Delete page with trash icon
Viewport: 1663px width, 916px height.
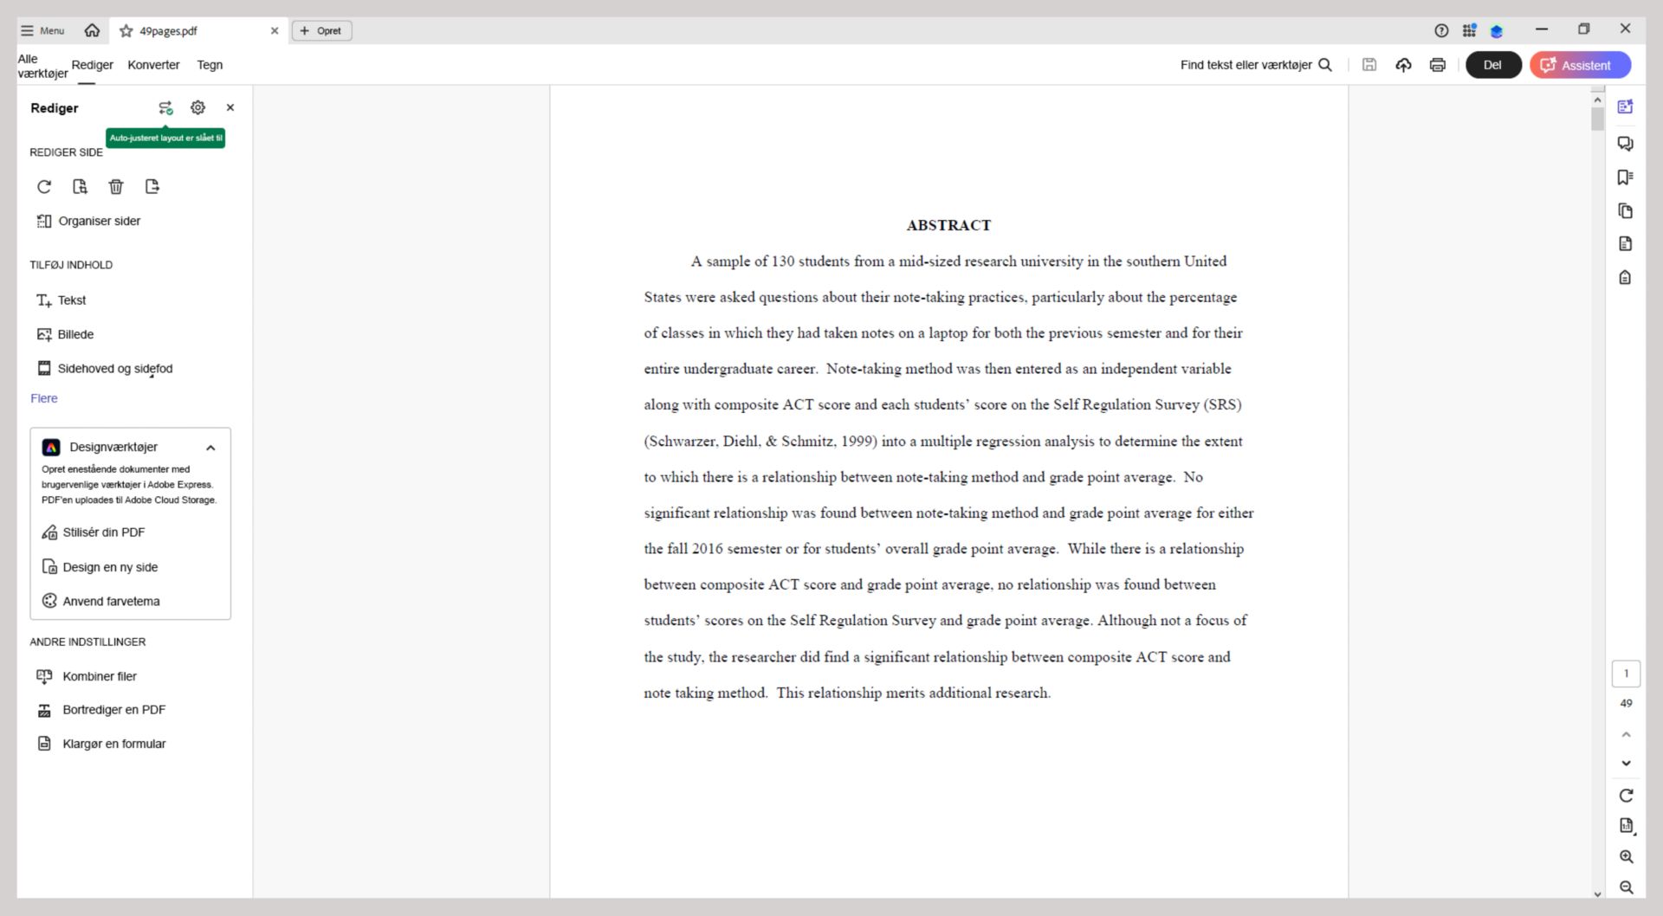(x=116, y=187)
